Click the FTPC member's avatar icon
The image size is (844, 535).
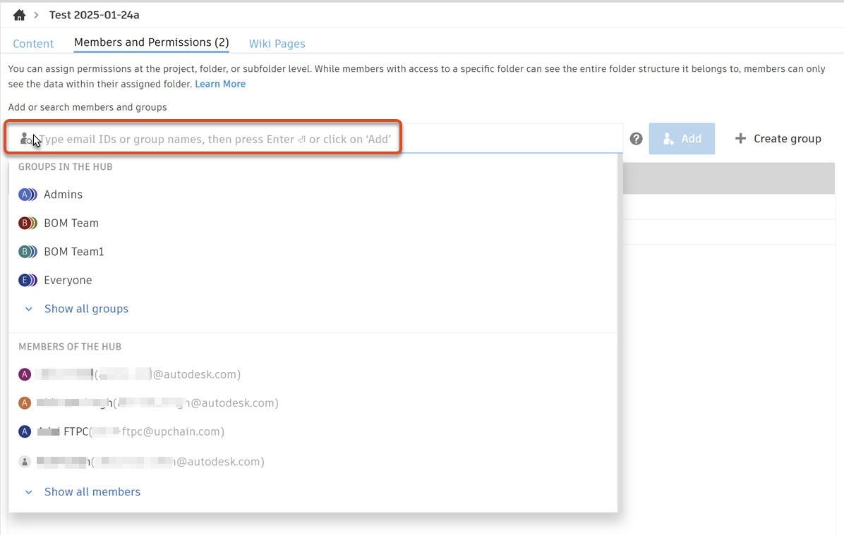pyautogui.click(x=25, y=431)
